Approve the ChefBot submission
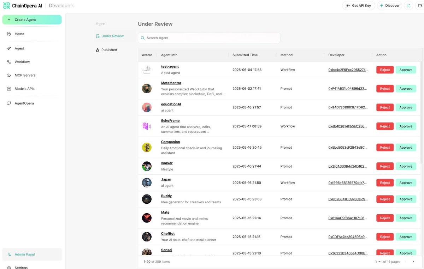The width and height of the screenshot is (424, 269). click(406, 237)
